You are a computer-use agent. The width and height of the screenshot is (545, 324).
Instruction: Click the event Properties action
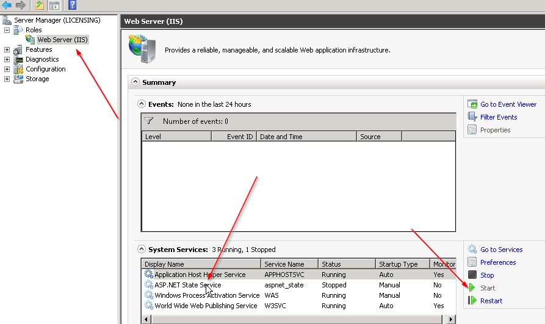click(x=495, y=130)
